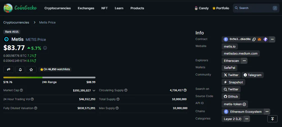Image resolution: width=282 pixels, height=127 pixels.
Task: Click the Candy jar icon
Action: pos(196,8)
